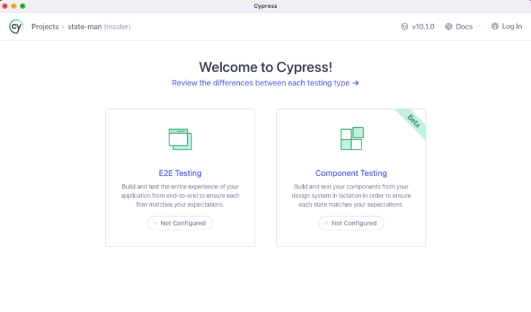The height and width of the screenshot is (312, 531).
Task: Click the Component Testing blocks icon
Action: pyautogui.click(x=352, y=139)
